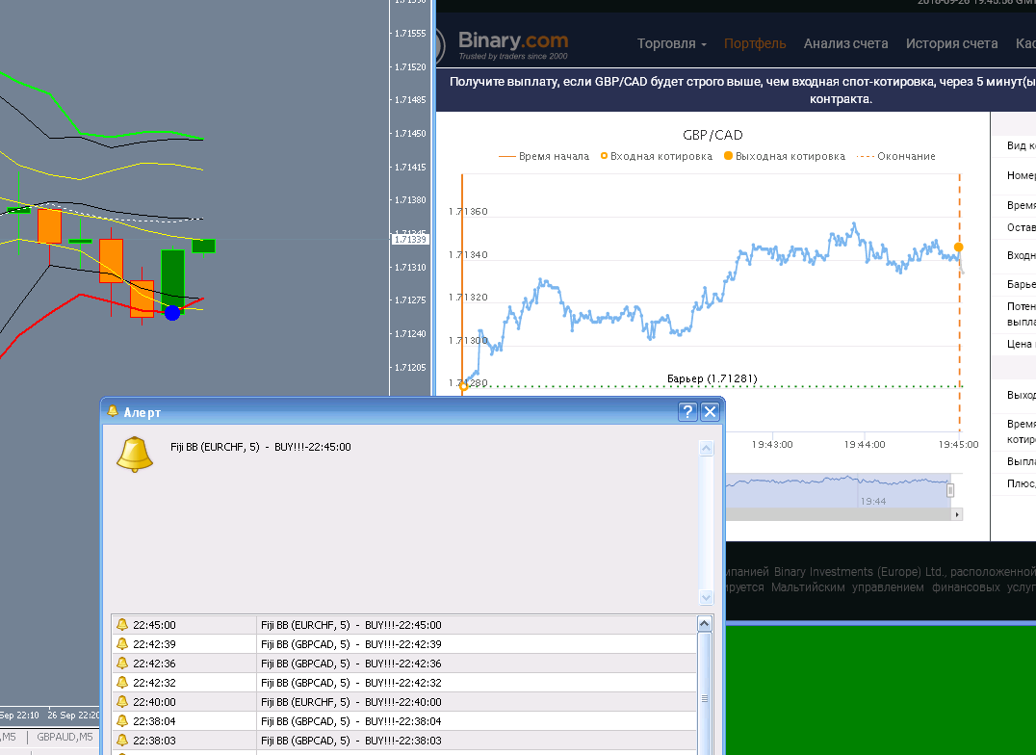This screenshot has height=755, width=1036.
Task: Go to Анализ счета page
Action: pos(845,43)
